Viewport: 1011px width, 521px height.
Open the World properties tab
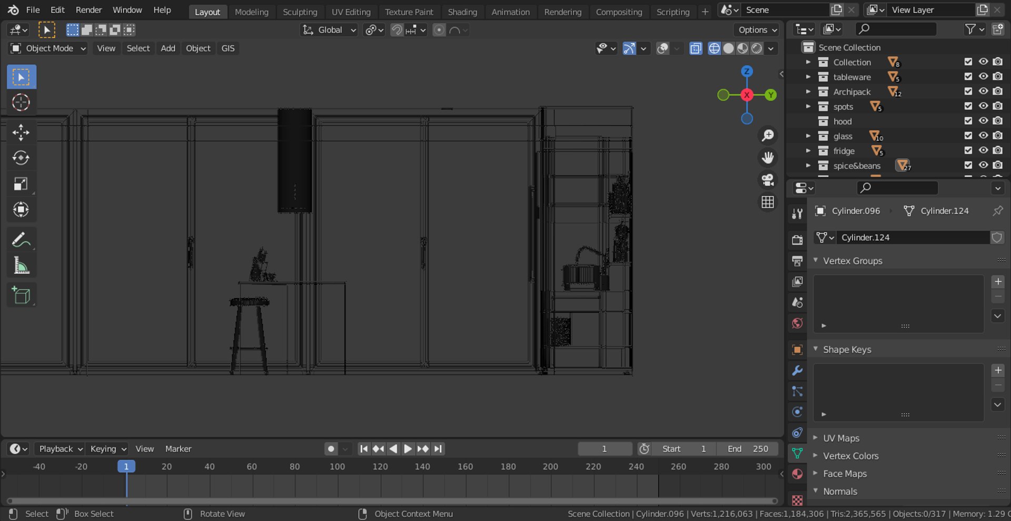tap(797, 323)
